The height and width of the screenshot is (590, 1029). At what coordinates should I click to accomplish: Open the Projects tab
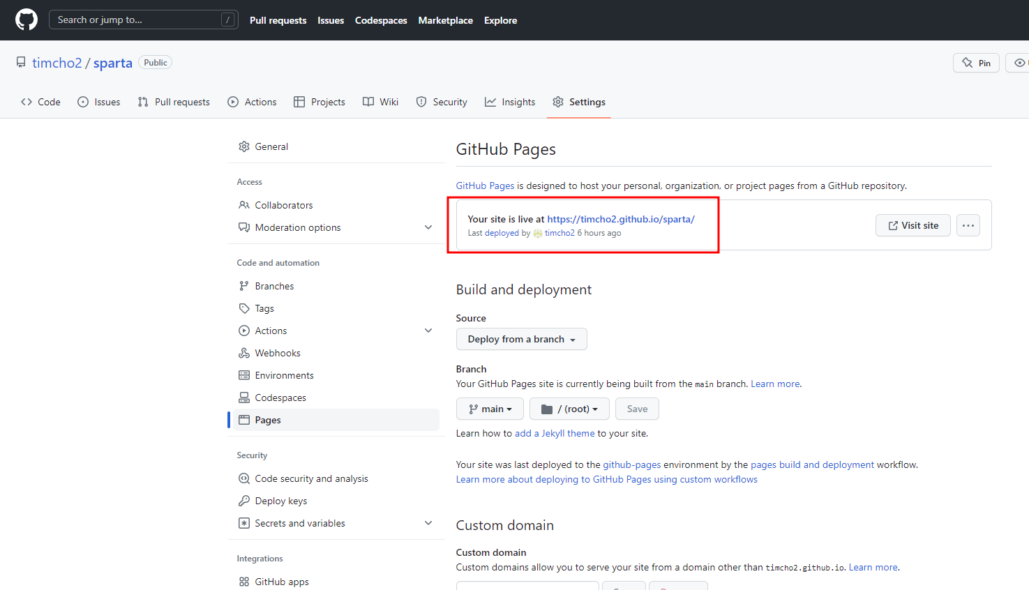[320, 102]
